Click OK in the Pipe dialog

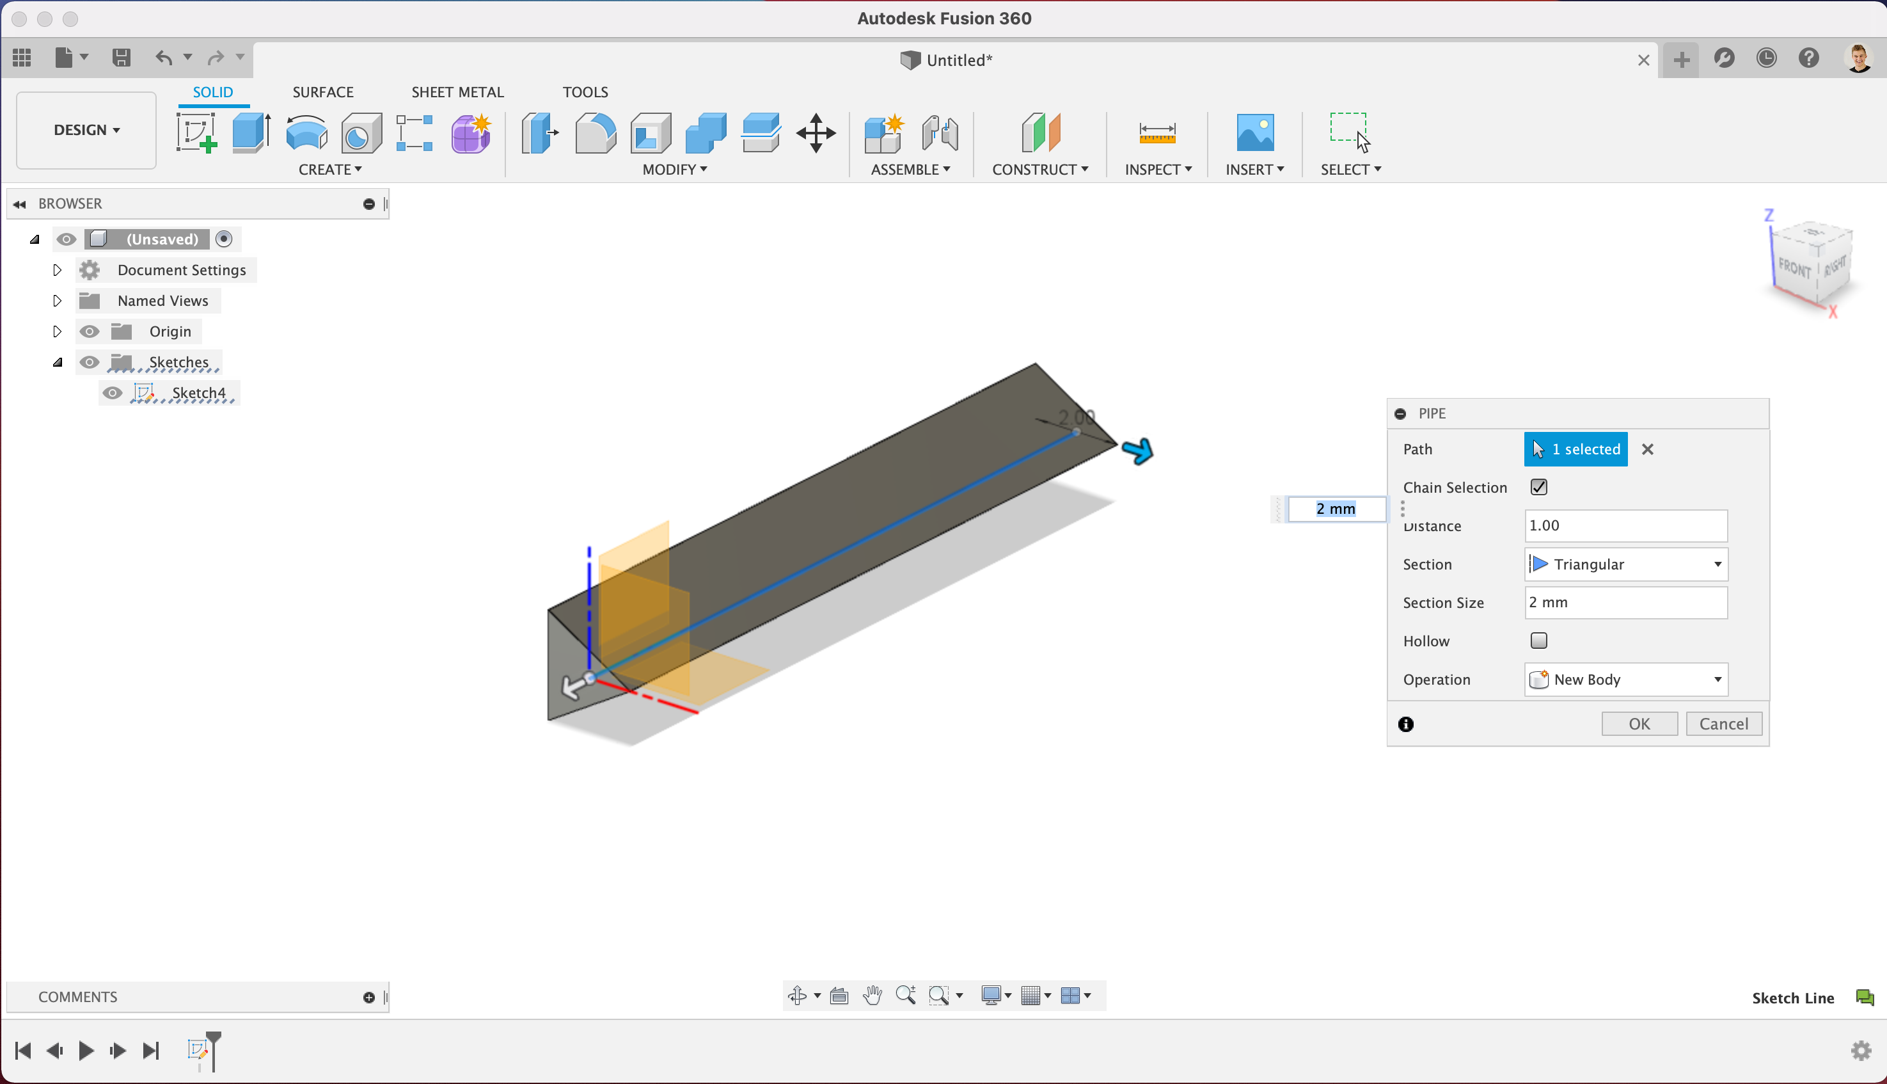pos(1639,724)
